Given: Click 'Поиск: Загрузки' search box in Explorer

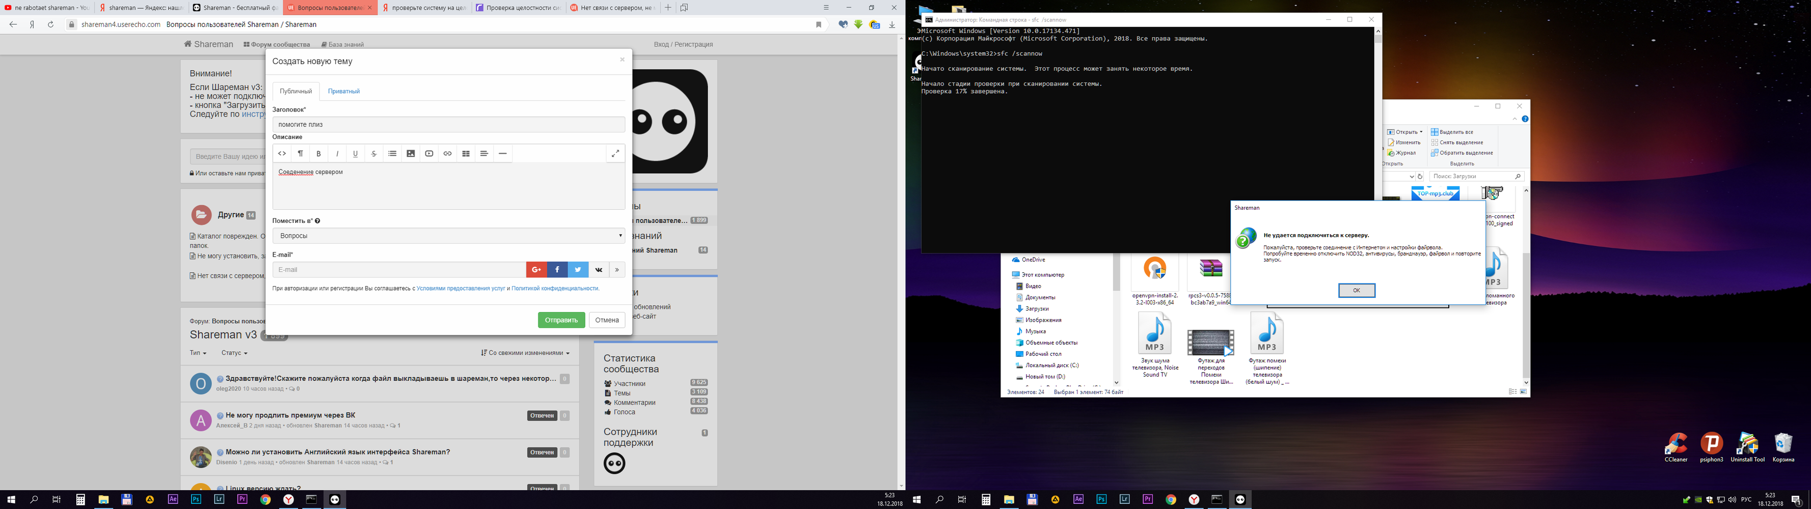Looking at the screenshot, I should coord(1476,177).
